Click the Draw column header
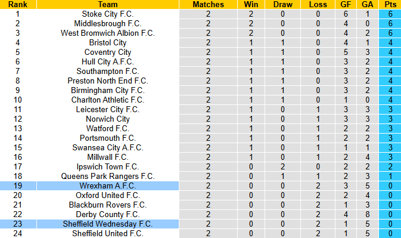Image resolution: width=401 pixels, height=238 pixels. 282,4
